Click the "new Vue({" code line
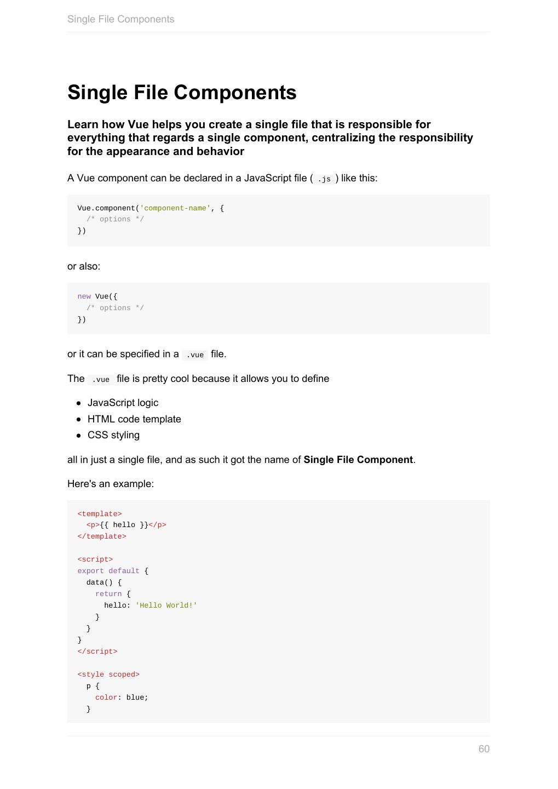This screenshot has height=789, width=558. coord(97,296)
